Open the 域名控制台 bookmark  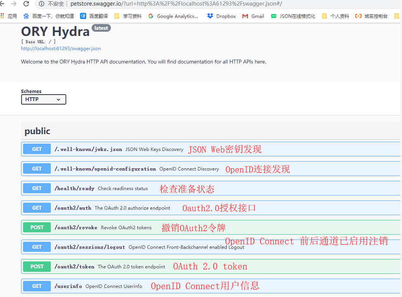pyautogui.click(x=371, y=16)
